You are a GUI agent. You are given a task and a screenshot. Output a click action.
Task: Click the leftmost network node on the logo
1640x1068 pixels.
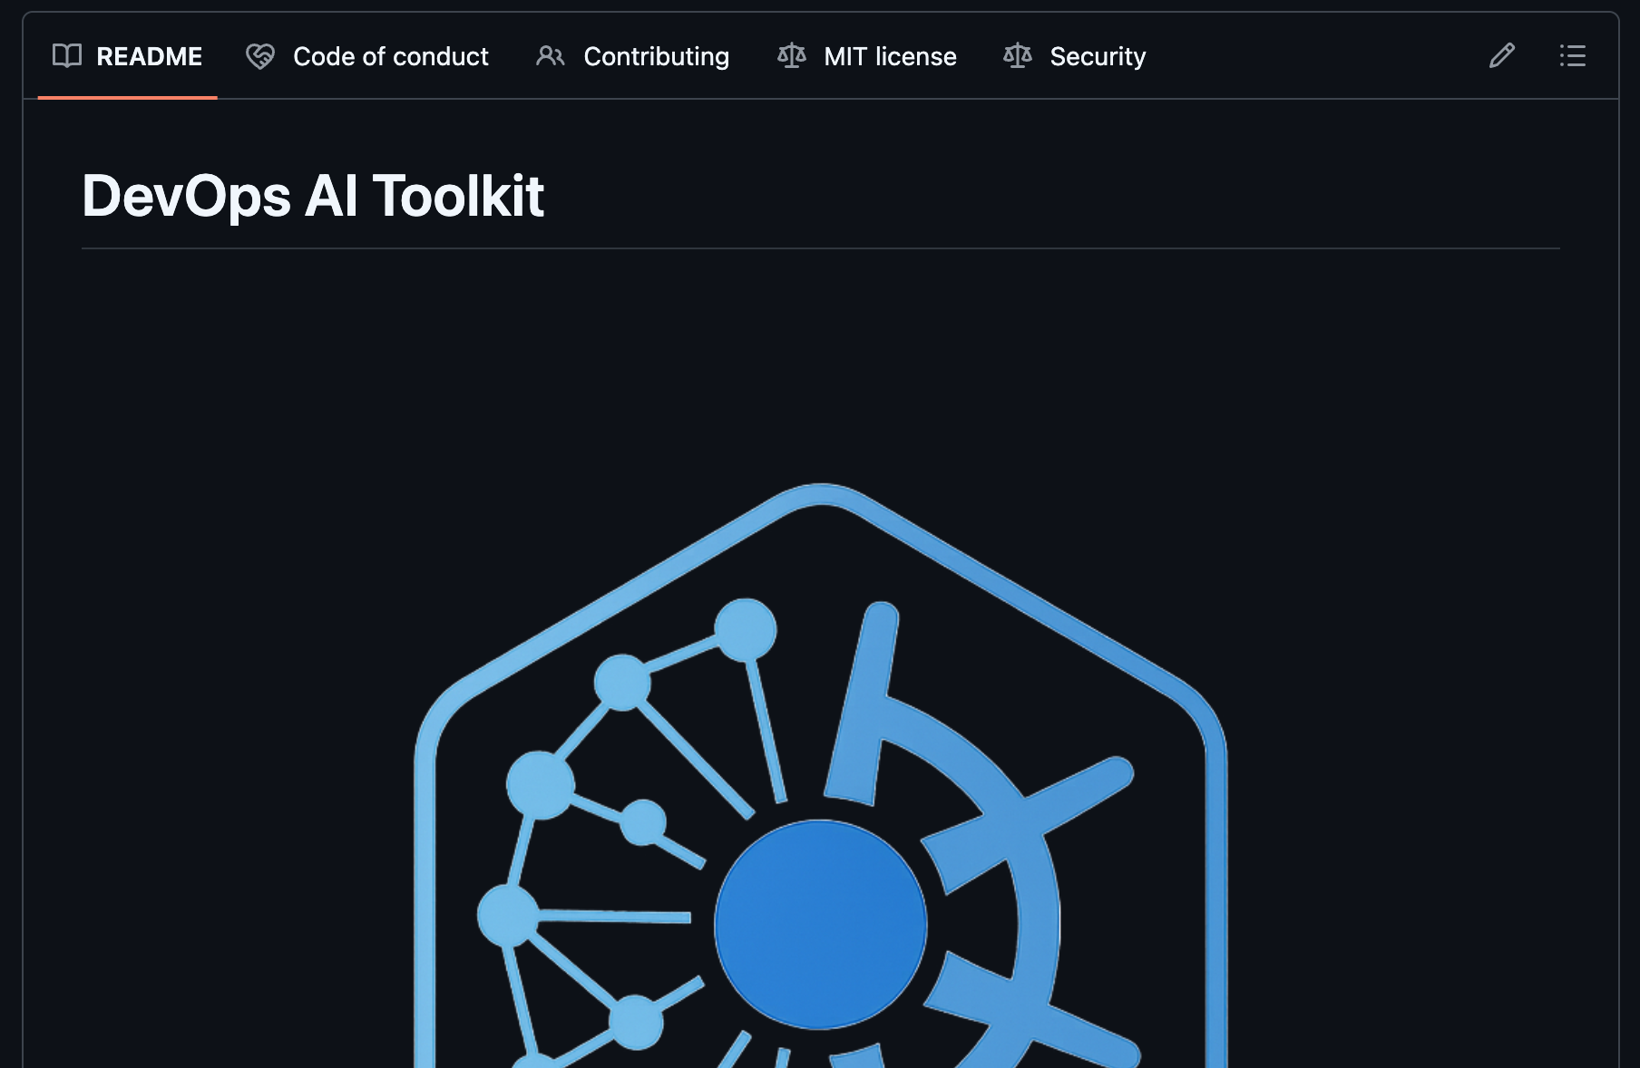tap(508, 915)
